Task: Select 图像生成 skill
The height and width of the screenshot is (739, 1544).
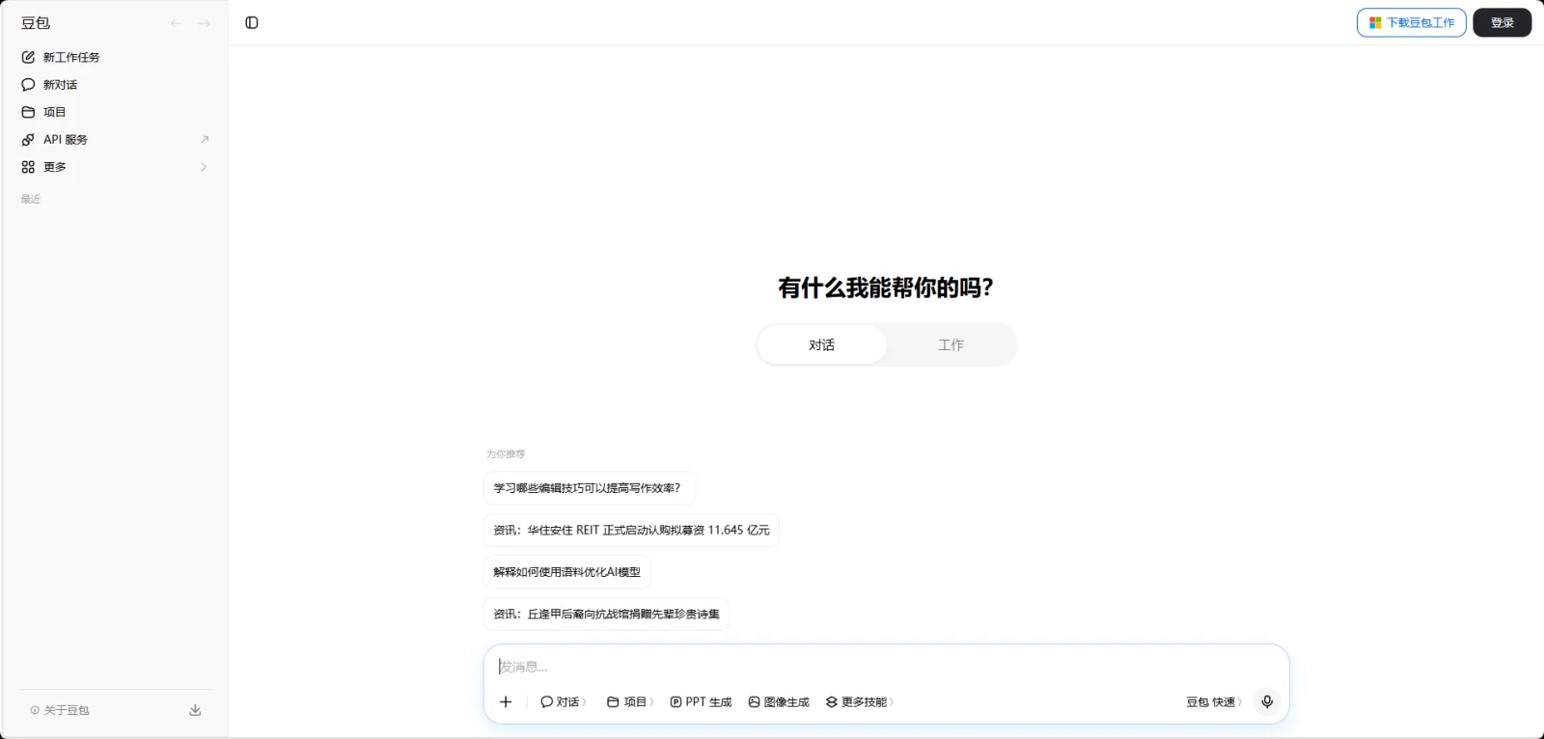Action: coord(779,701)
